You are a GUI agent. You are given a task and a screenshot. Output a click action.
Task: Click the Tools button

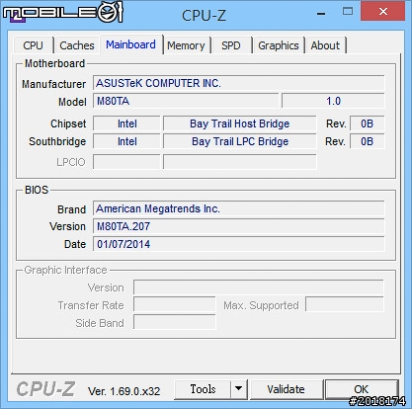coord(203,389)
